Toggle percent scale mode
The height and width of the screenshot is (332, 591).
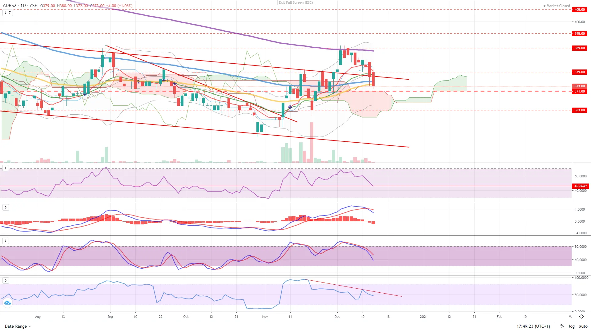(x=562, y=326)
